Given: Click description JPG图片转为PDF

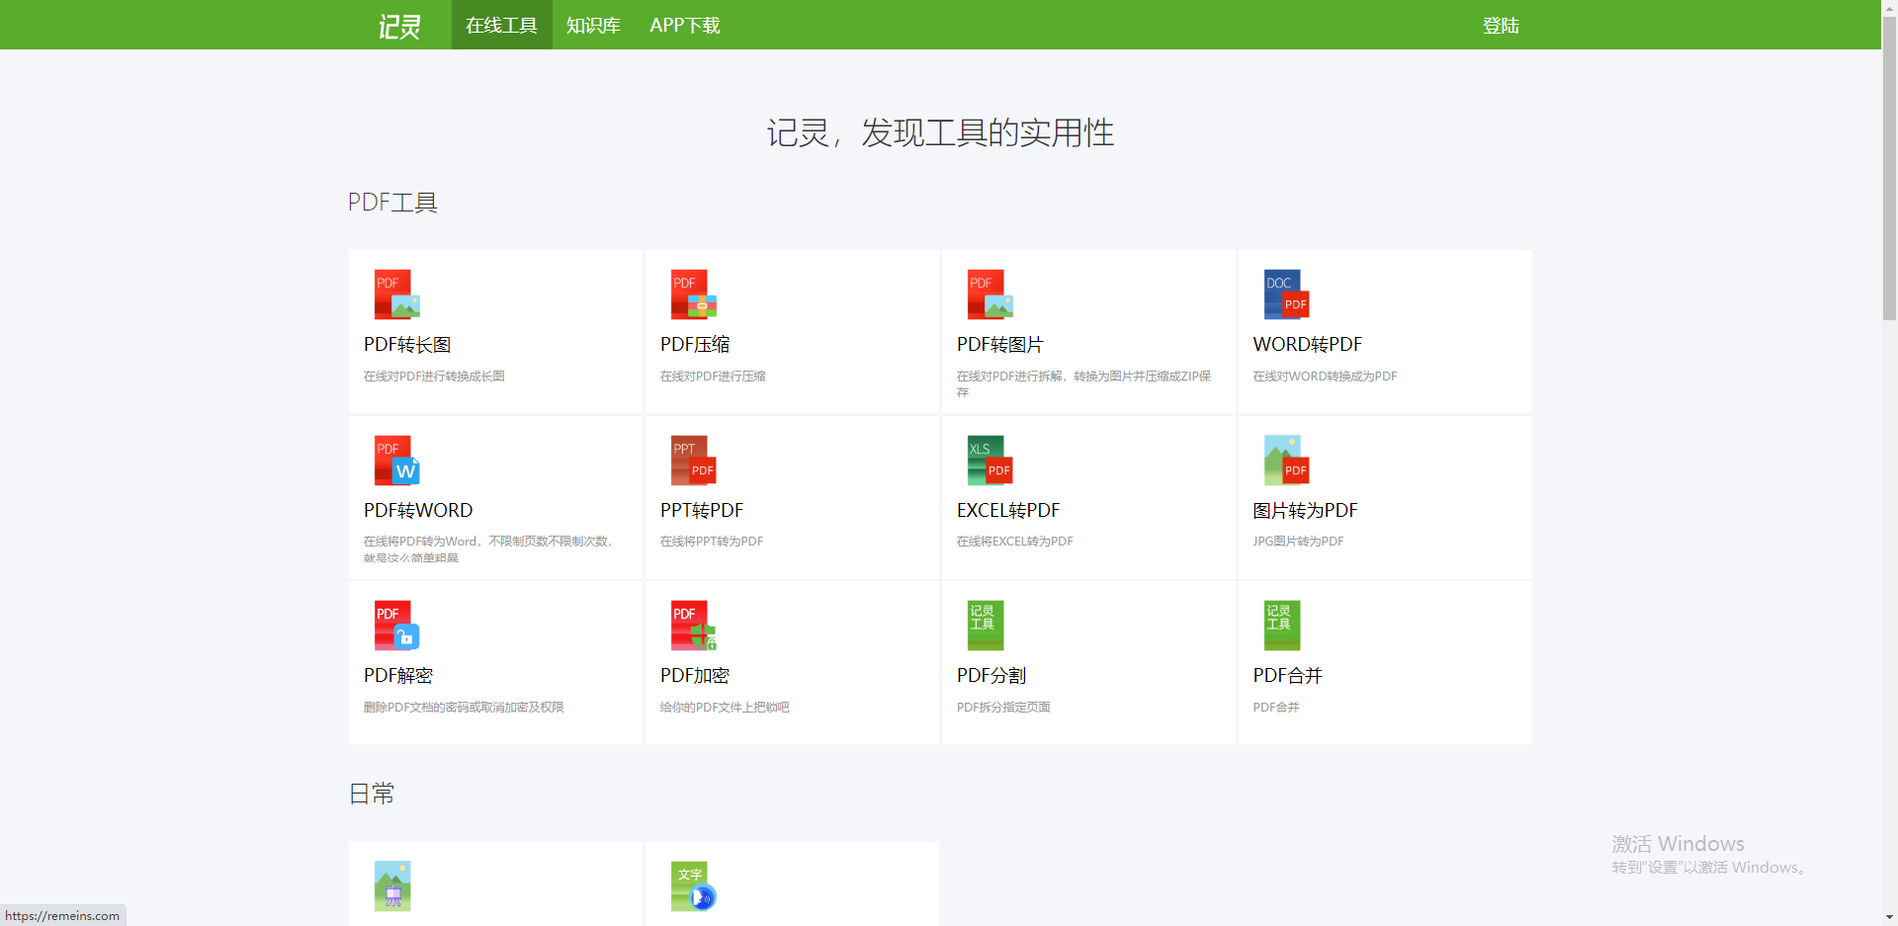Looking at the screenshot, I should point(1298,542).
